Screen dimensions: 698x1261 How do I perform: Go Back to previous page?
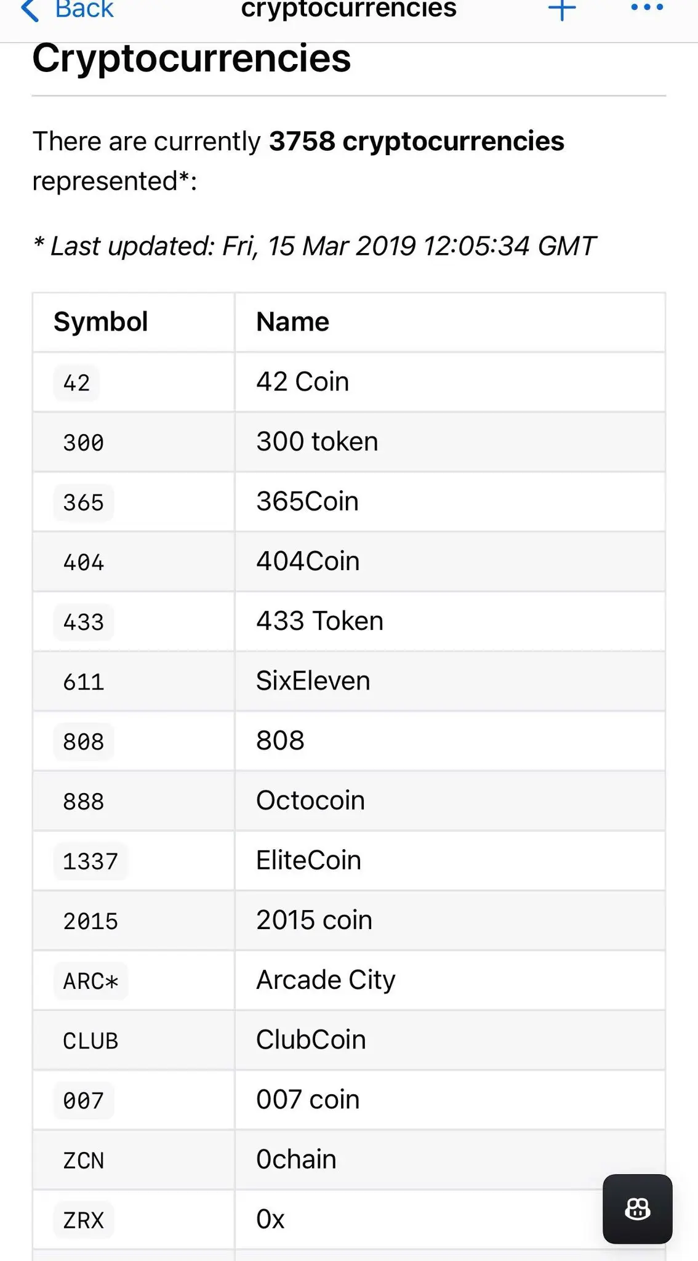(x=84, y=9)
